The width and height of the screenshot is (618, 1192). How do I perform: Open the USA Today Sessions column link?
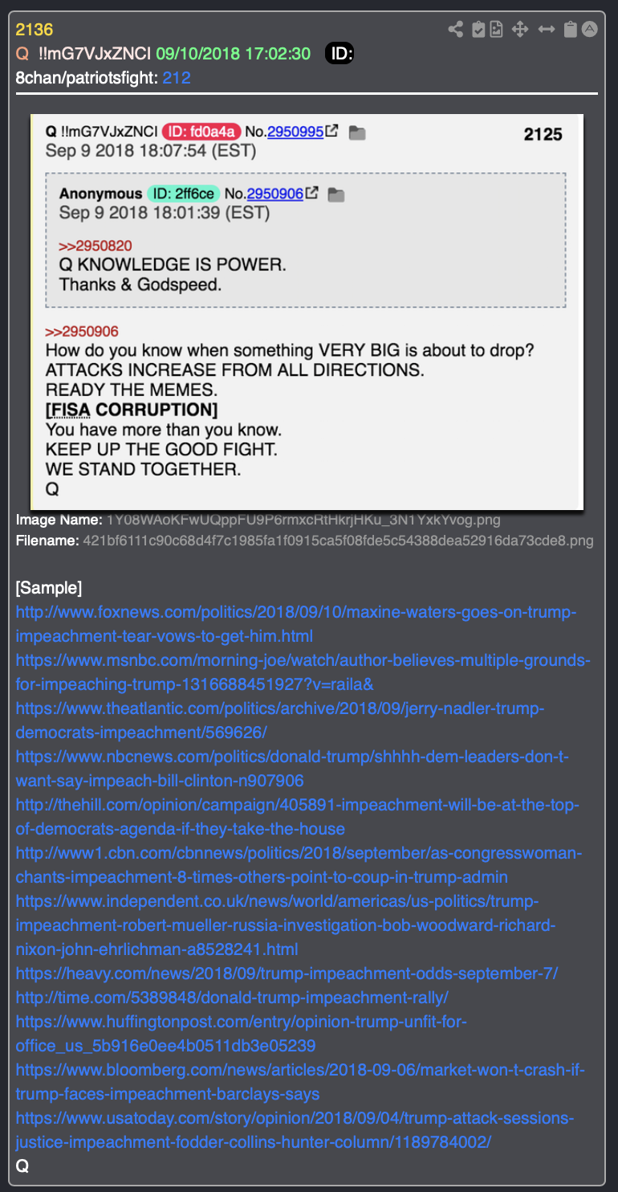click(x=295, y=1130)
